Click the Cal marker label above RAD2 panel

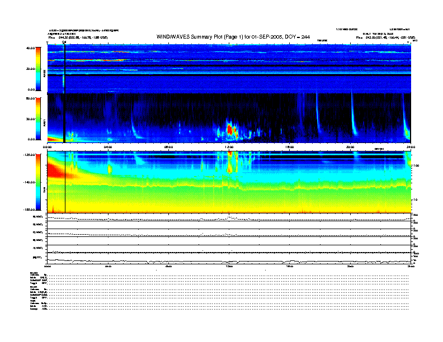64,42
